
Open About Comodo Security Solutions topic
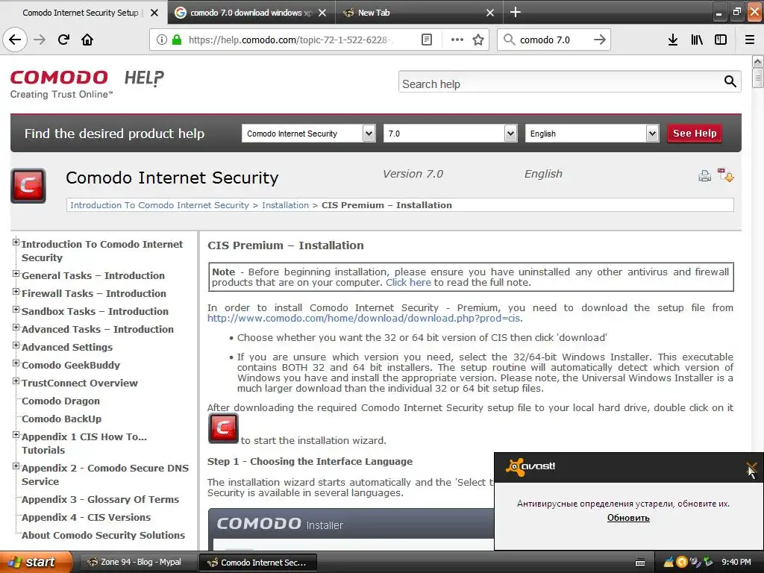tap(103, 536)
